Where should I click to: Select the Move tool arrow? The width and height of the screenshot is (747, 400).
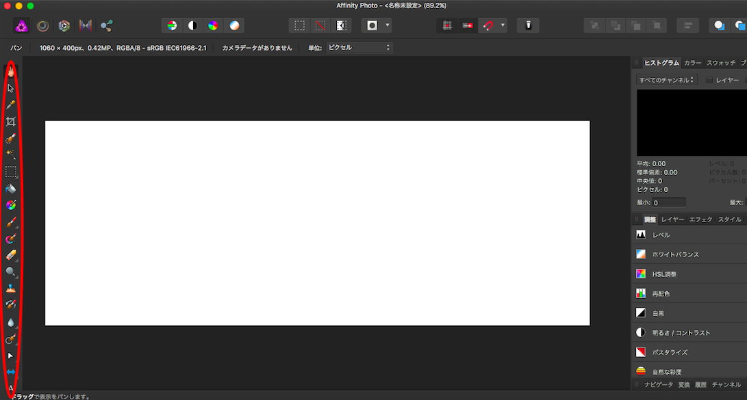(x=10, y=88)
